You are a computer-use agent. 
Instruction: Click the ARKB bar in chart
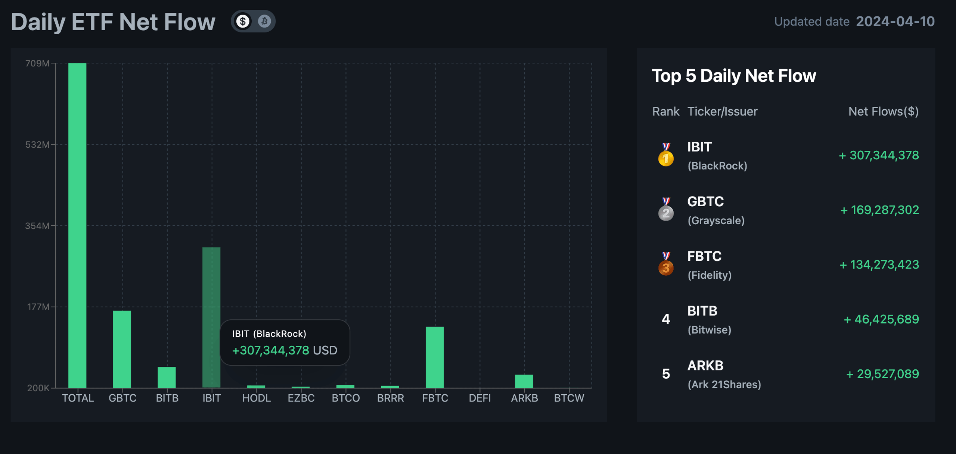524,381
